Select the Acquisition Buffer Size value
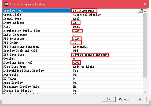This screenshot has width=151, height=106. pyautogui.click(x=107, y=31)
